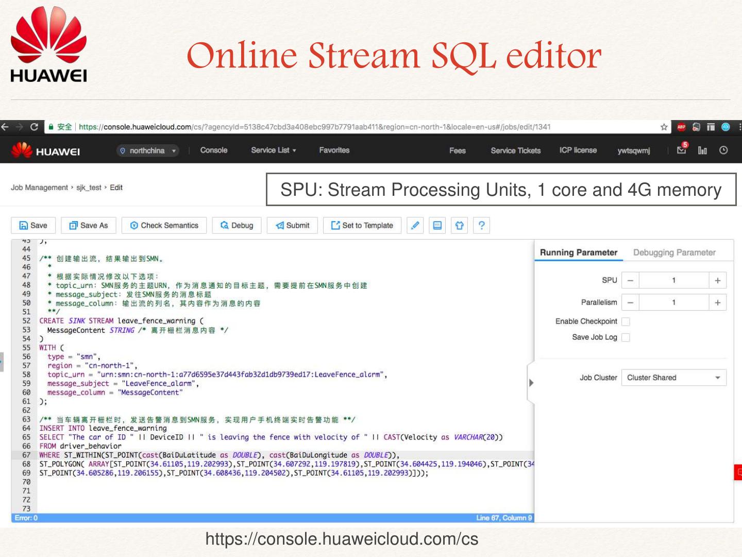742x557 pixels.
Task: Open the AdBlock Plus extension icon
Action: click(x=681, y=127)
